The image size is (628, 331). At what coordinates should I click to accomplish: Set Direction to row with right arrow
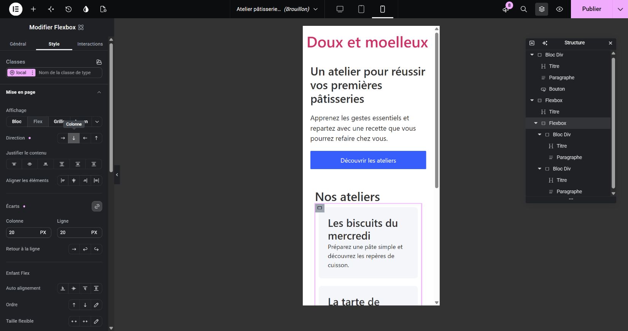(63, 138)
